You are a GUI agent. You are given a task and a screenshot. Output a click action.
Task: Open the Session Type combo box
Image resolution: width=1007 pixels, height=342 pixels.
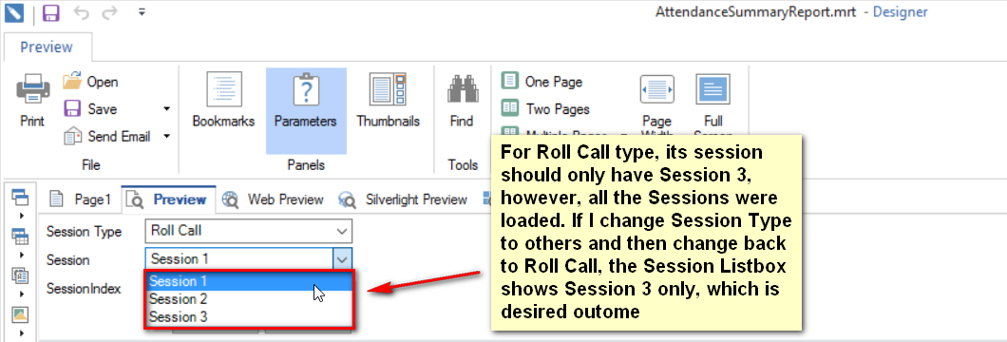point(249,232)
